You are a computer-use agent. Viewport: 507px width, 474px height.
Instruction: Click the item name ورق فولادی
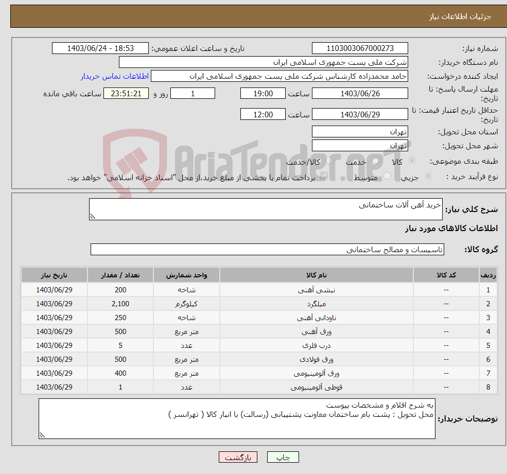click(316, 360)
